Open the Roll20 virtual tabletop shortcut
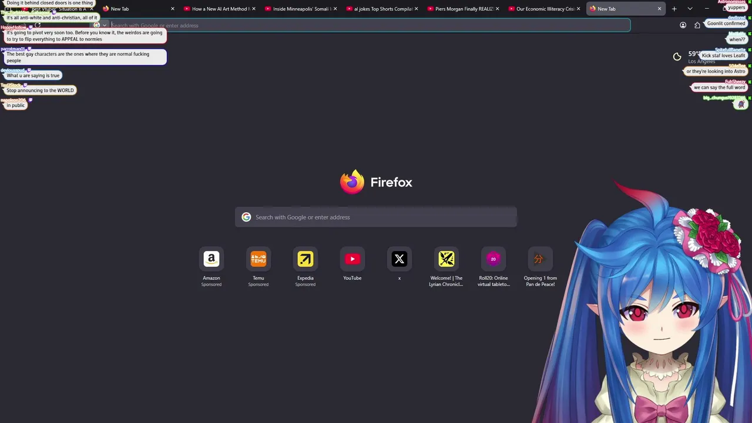The width and height of the screenshot is (752, 423). pyautogui.click(x=493, y=259)
